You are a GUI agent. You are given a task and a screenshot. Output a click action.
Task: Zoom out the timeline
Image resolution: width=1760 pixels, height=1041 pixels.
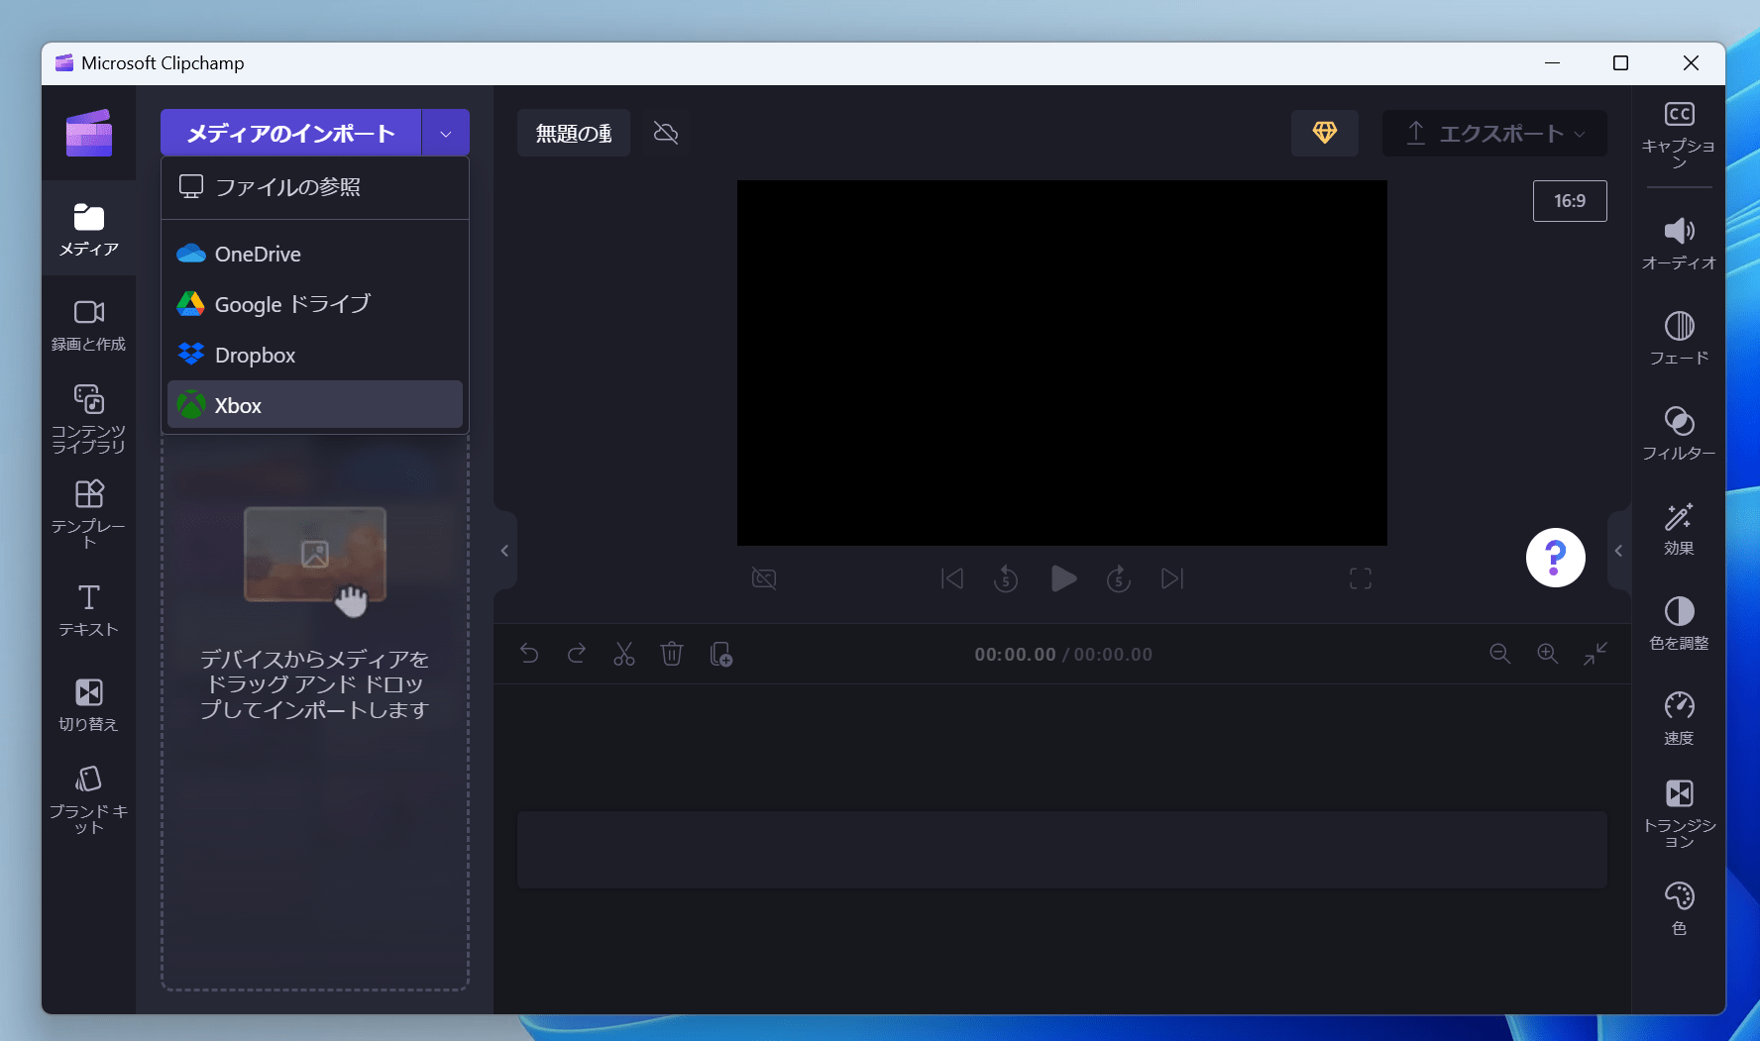[x=1500, y=654]
